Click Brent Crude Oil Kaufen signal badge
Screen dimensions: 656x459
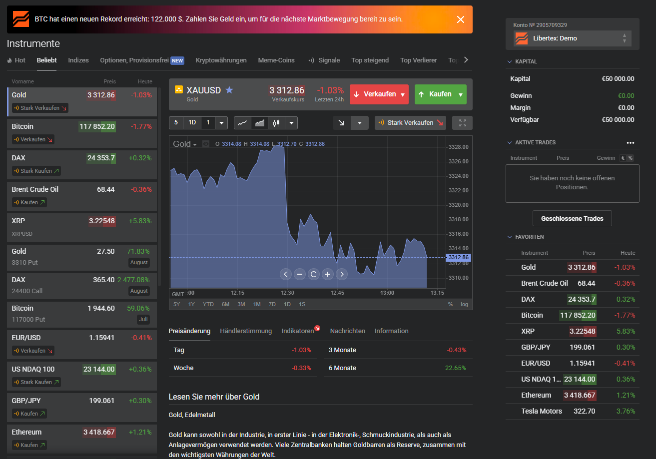coord(29,202)
